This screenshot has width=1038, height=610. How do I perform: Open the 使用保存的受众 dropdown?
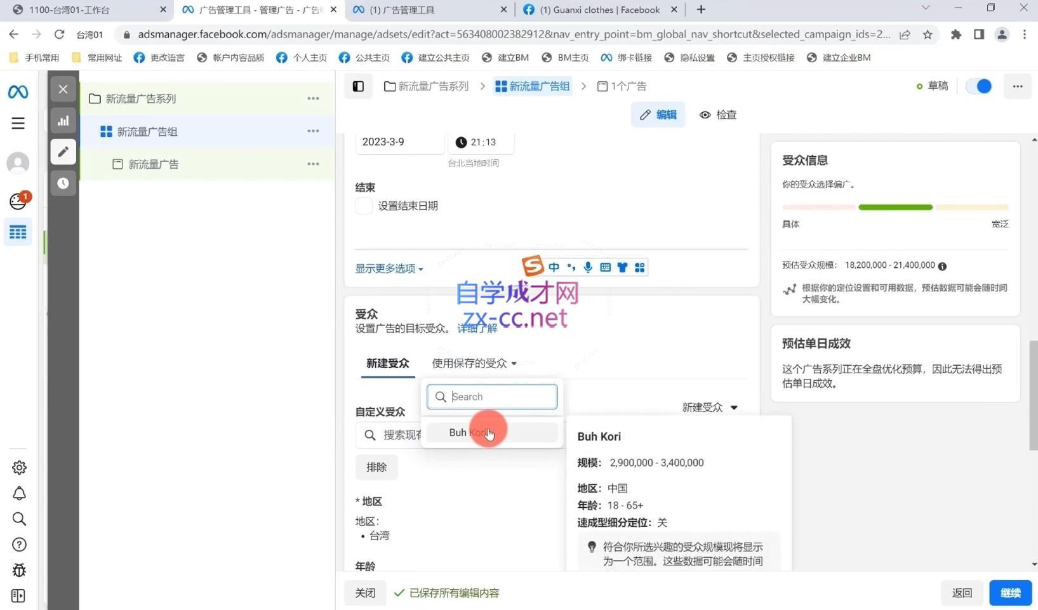point(473,363)
